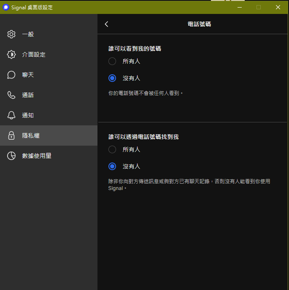Click the description beginning 除非你向對方傳送訊息
Image resolution: width=289 pixels, height=290 pixels.
click(x=189, y=184)
